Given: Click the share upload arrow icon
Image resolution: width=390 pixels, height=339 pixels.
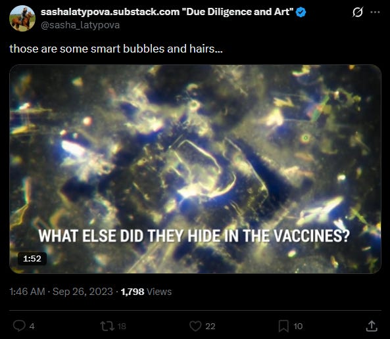Looking at the screenshot, I should (372, 326).
